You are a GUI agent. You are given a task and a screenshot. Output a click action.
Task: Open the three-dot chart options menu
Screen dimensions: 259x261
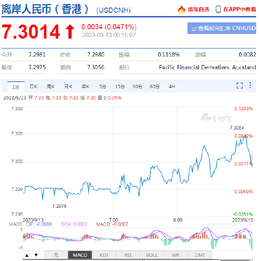[250, 85]
